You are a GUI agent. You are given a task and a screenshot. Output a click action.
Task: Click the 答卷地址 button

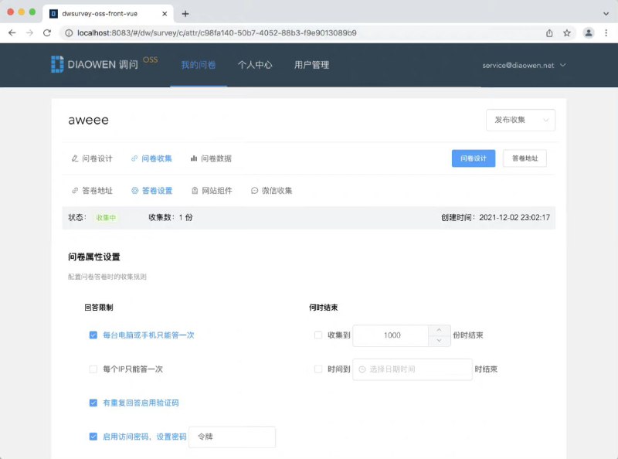tap(525, 158)
